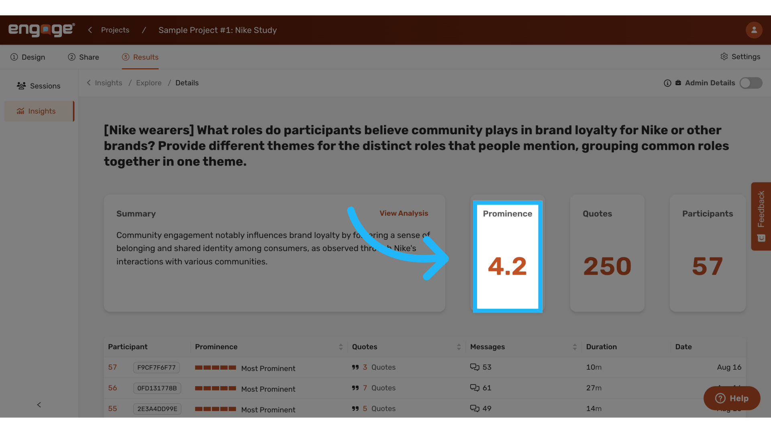Click the quote icon for participant 57
Viewport: 771px width, 433px height.
(355, 367)
